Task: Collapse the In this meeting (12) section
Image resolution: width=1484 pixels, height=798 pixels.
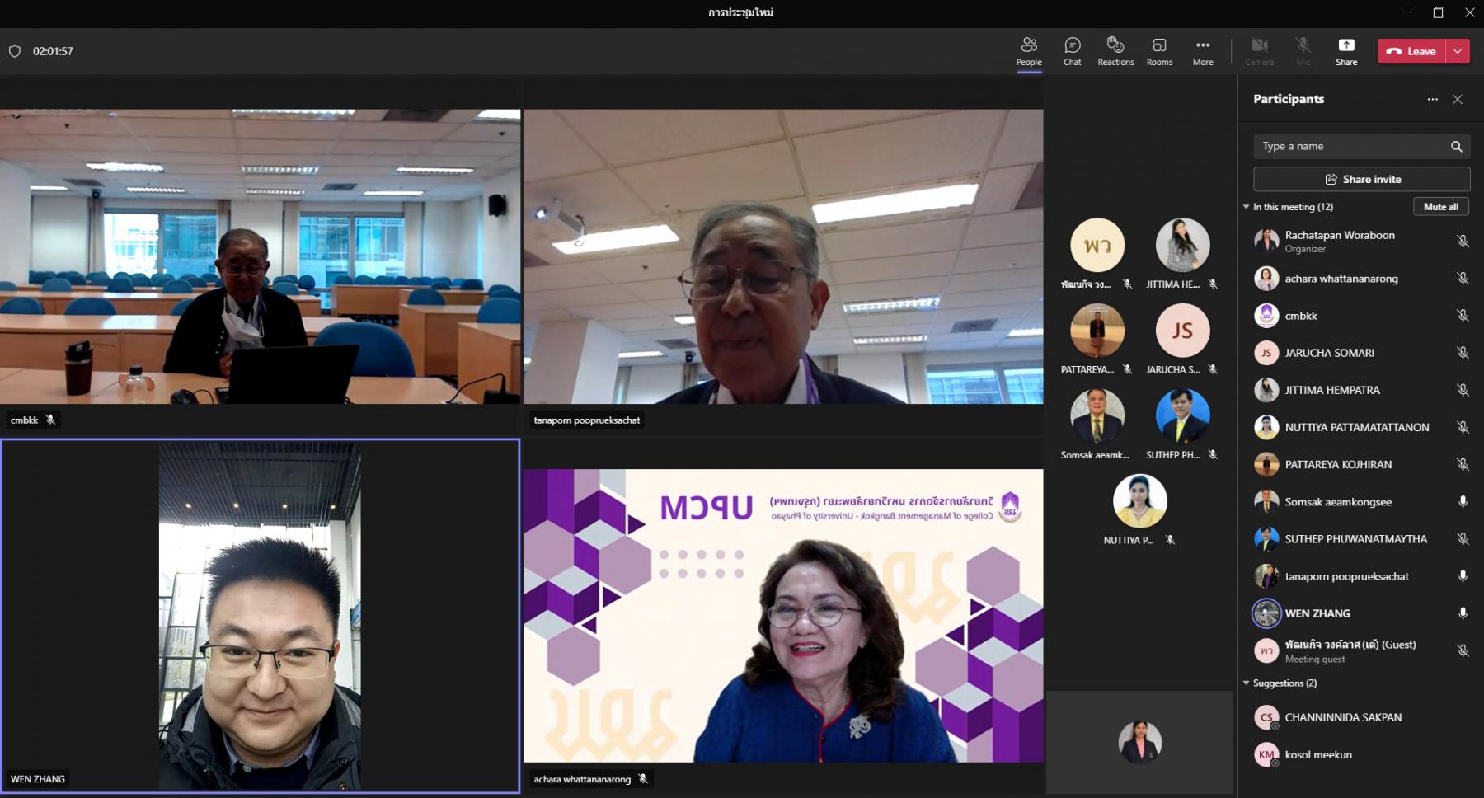Action: click(1247, 207)
